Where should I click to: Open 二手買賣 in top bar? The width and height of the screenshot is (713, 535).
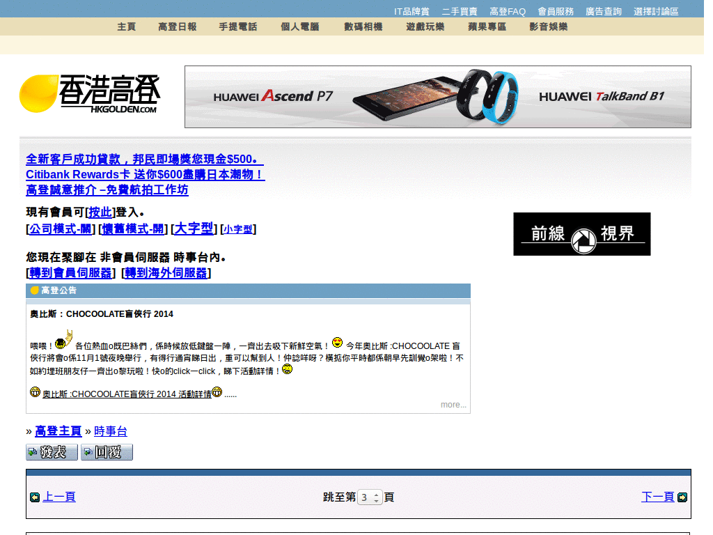coord(460,11)
